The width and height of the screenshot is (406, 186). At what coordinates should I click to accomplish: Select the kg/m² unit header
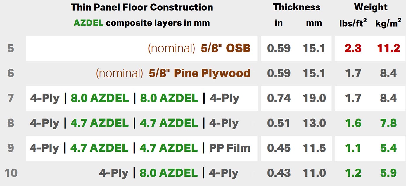[388, 23]
